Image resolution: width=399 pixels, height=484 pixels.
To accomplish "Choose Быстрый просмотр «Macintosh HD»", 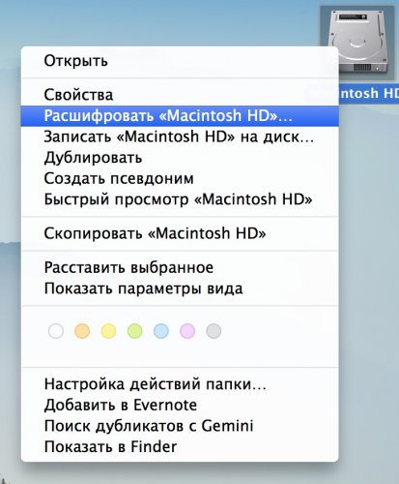I will (x=180, y=199).
